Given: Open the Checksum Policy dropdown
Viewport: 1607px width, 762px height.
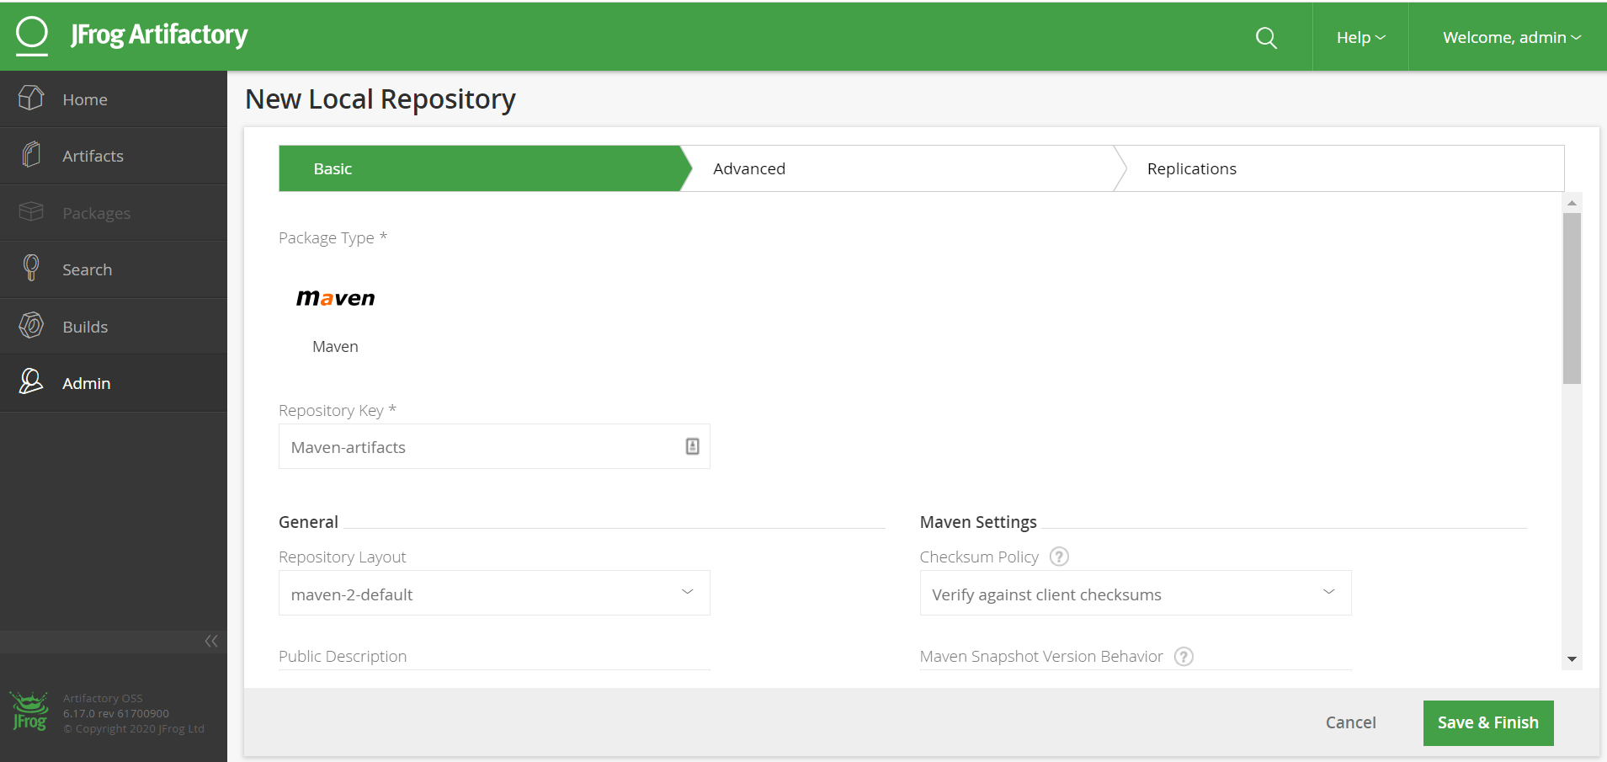Looking at the screenshot, I should tap(1136, 593).
